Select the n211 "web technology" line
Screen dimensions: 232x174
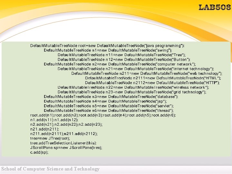tap(147, 73)
